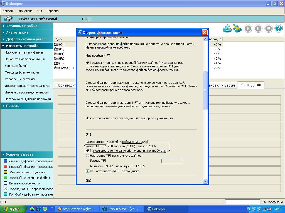Open 'Данные о производительности' item
Screen dimensions: 285x213
pyautogui.click(x=27, y=92)
